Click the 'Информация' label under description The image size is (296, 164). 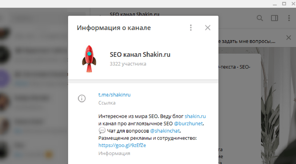(x=114, y=153)
